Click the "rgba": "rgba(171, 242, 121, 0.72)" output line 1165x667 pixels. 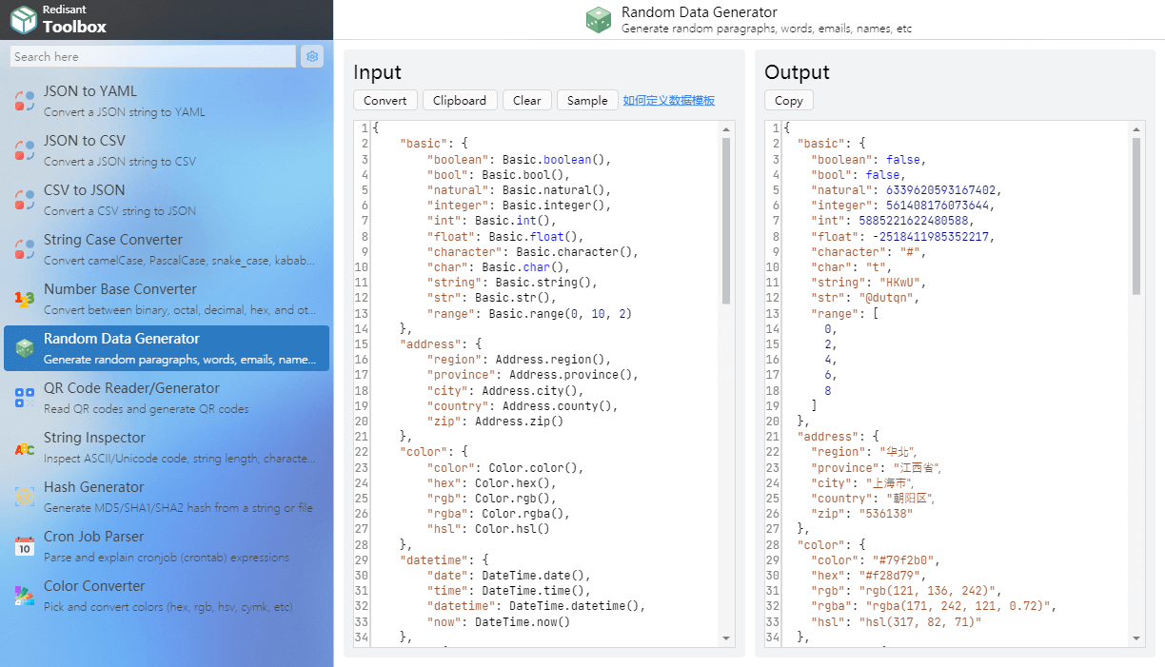pyautogui.click(x=934, y=606)
